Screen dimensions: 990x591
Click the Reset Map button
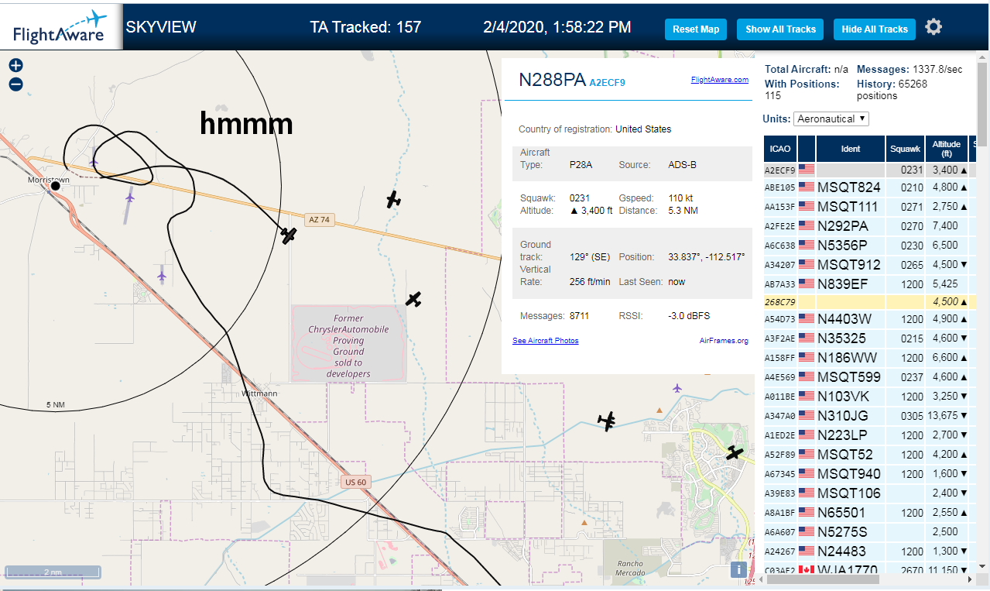pos(696,29)
